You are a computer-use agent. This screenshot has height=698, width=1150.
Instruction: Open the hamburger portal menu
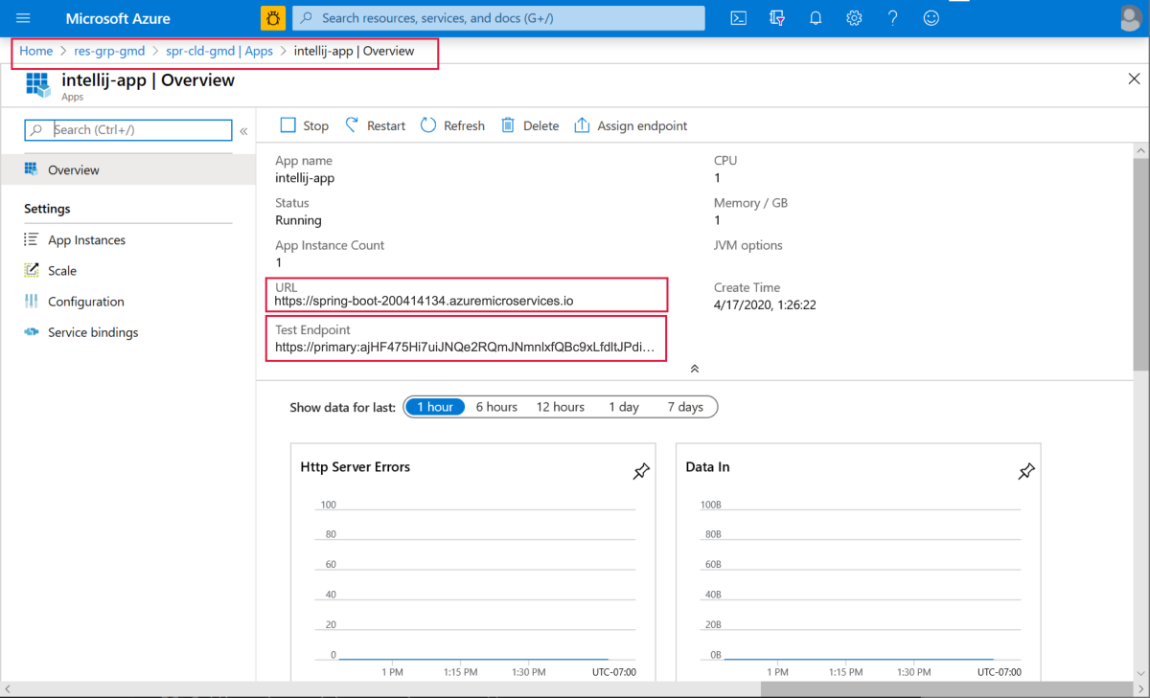click(24, 18)
